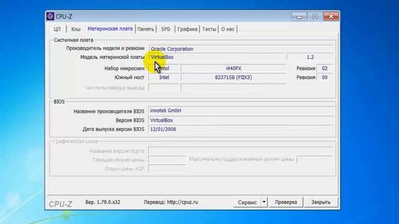Image resolution: width=399 pixels, height=224 pixels.
Task: Close the CPU-Z window with X
Action: pyautogui.click(x=331, y=17)
